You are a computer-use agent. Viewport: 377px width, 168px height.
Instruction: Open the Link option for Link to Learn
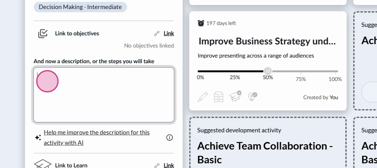169,165
